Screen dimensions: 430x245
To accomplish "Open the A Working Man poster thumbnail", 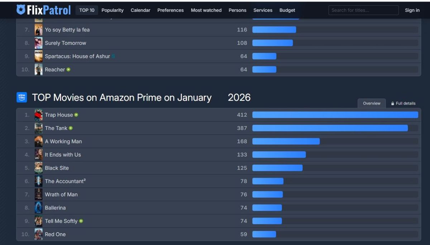I will point(38,141).
